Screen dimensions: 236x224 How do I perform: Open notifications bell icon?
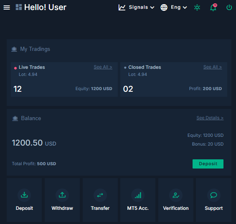(x=213, y=8)
